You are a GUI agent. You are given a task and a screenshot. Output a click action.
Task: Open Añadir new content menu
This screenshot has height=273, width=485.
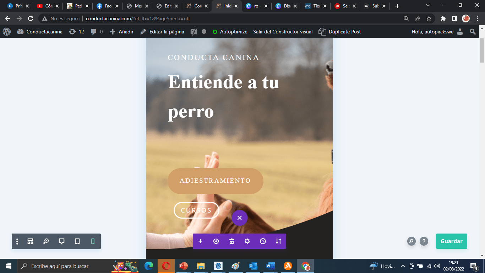coord(122,32)
